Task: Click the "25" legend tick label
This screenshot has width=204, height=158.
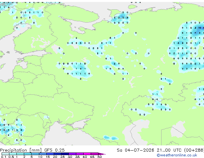Action: click(62, 157)
